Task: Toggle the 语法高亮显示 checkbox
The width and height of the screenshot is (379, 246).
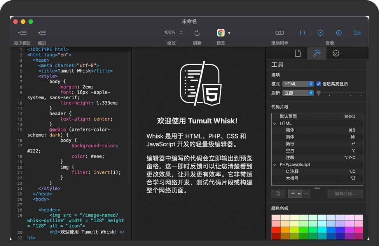Action: (x=319, y=84)
